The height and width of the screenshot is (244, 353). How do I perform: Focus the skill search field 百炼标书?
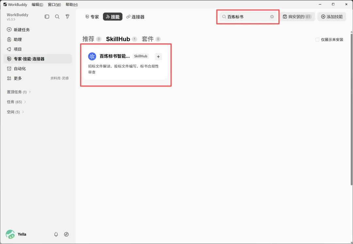248,17
